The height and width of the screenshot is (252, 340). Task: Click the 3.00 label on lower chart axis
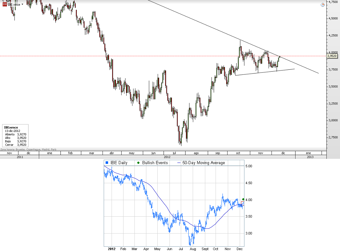click(x=249, y=234)
